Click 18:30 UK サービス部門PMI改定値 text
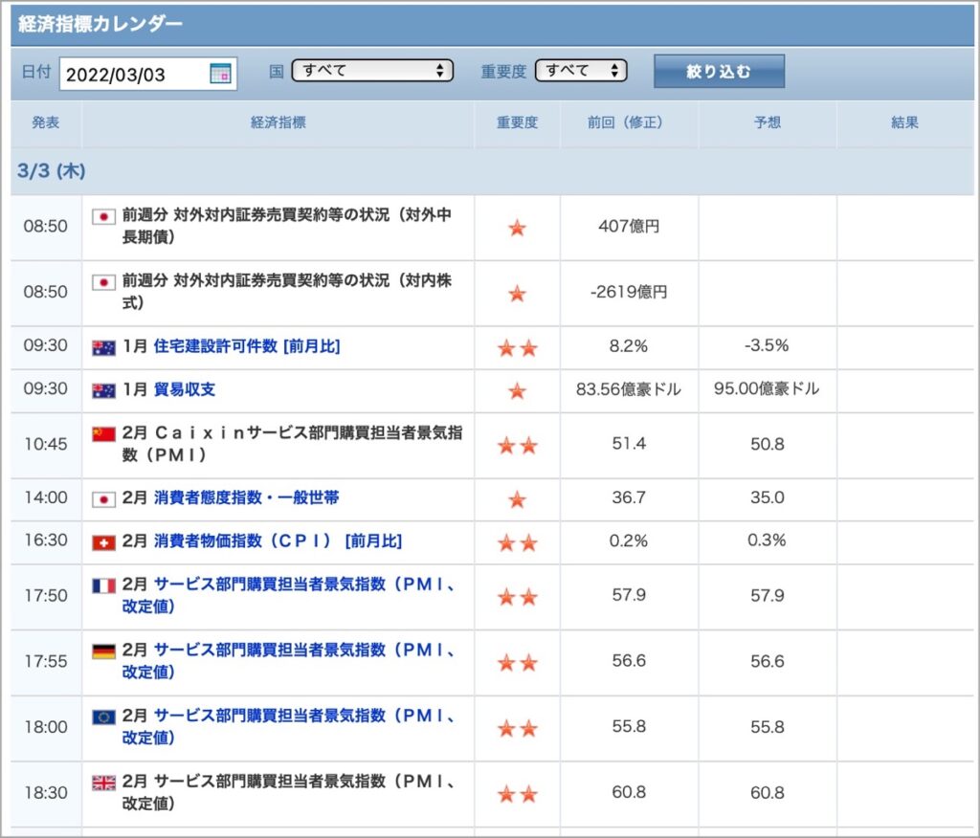Screen dimensions: 980x838 tap(289, 792)
